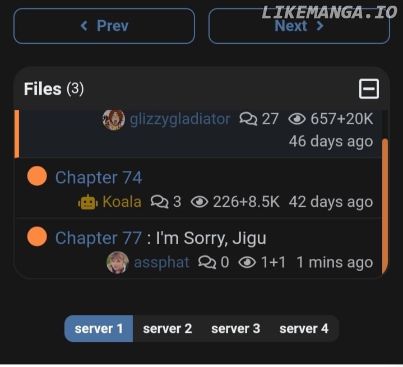403x367 pixels.
Task: Switch to server 3 tab
Action: point(235,329)
